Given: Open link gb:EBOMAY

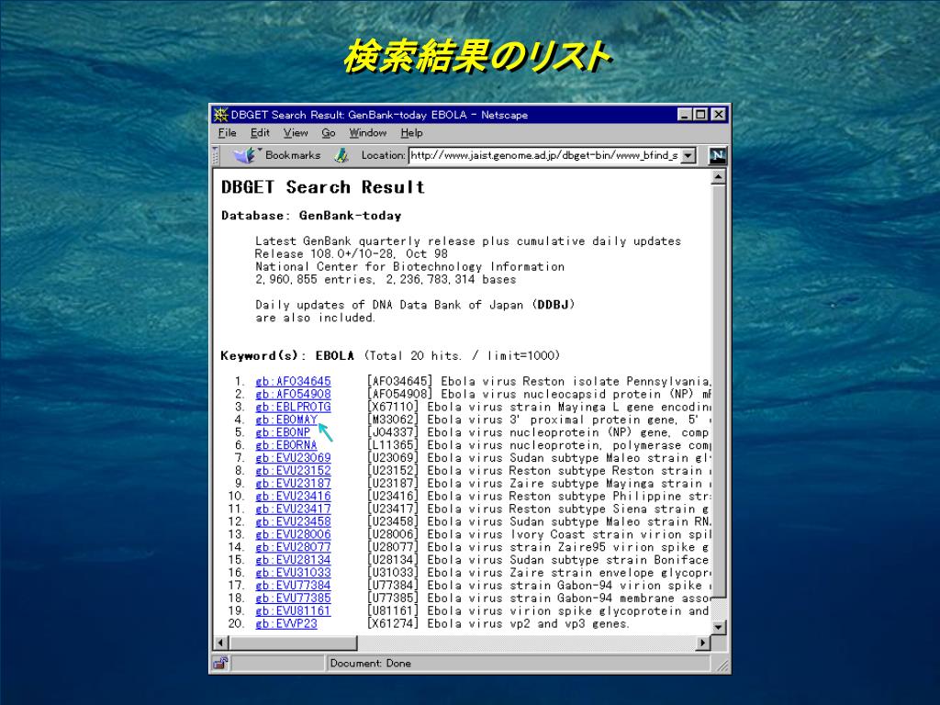Looking at the screenshot, I should pyautogui.click(x=286, y=420).
